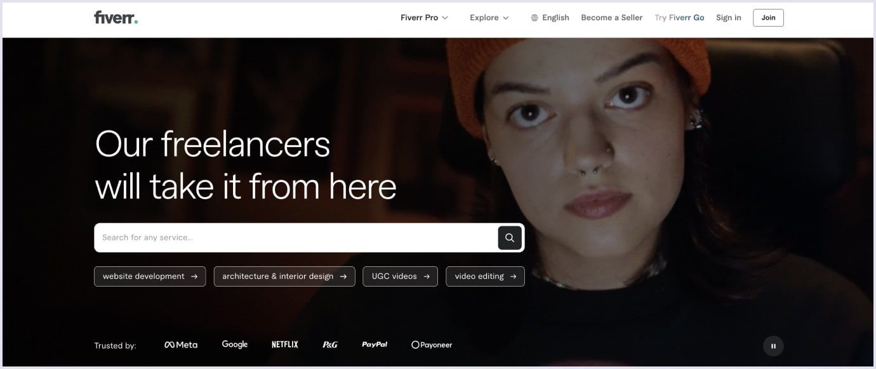Click the Fiverr logo
This screenshot has width=876, height=369.
(x=116, y=18)
